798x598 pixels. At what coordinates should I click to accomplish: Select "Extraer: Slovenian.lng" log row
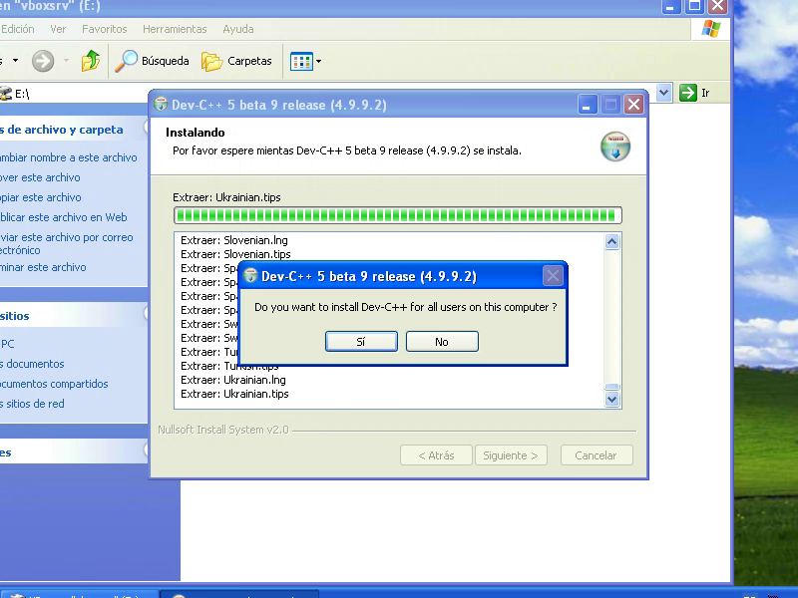click(x=234, y=240)
